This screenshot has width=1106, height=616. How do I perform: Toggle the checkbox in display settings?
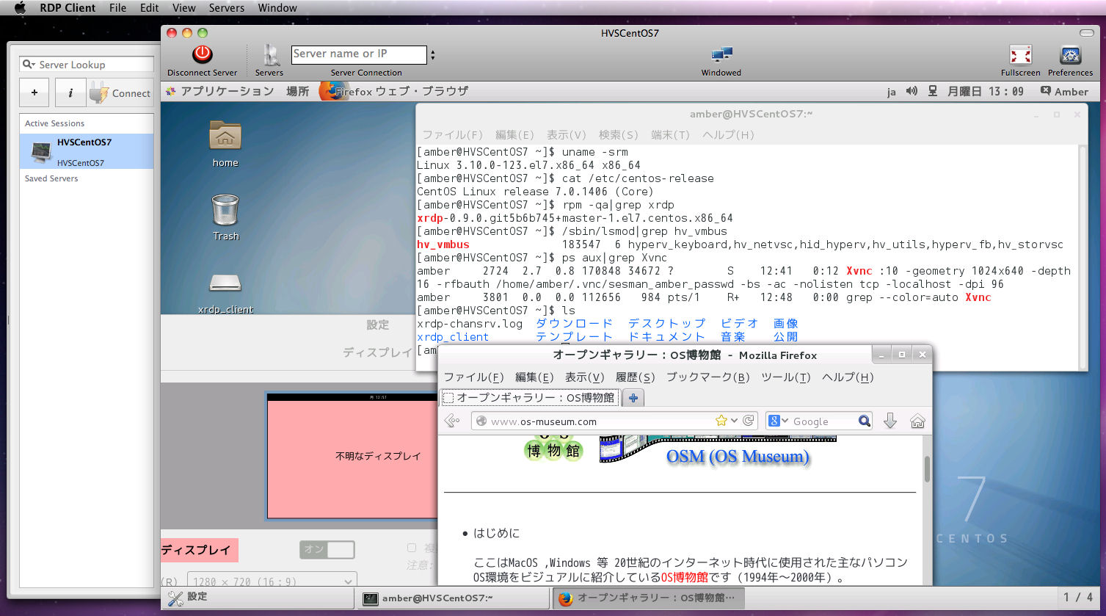point(411,548)
